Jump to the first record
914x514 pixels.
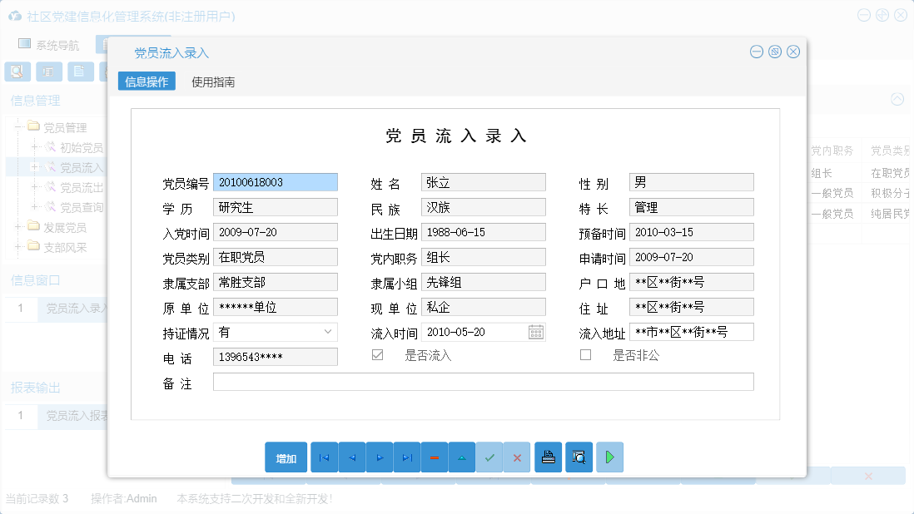[324, 457]
